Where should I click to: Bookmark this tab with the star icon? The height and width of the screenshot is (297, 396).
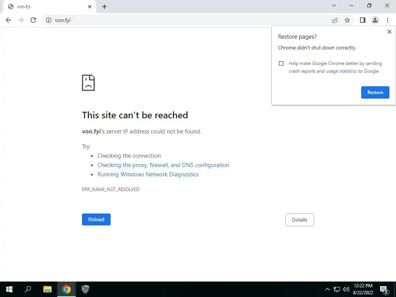click(347, 20)
